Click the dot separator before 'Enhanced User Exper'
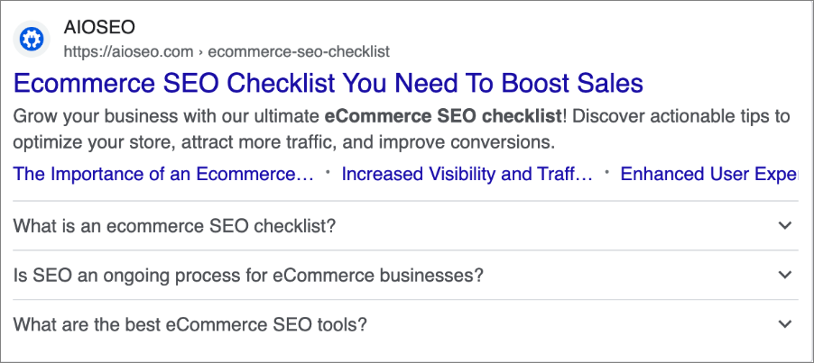The width and height of the screenshot is (814, 363). point(606,174)
